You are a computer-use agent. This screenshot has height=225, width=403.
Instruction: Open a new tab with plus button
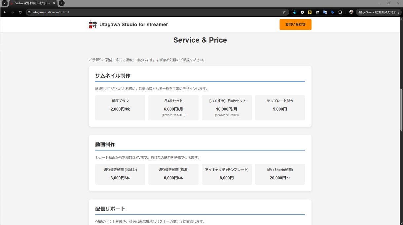tap(61, 3)
